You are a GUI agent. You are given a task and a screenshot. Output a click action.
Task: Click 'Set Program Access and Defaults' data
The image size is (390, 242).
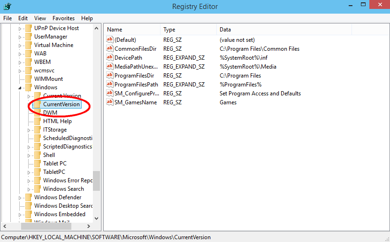(x=260, y=94)
